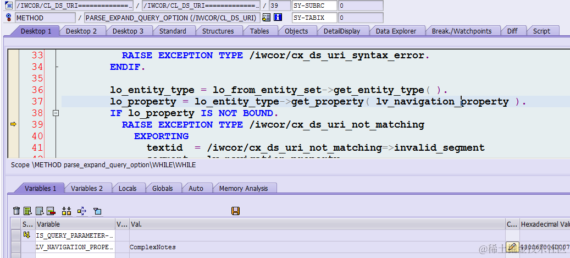Switch to the Desktop 2 tab
Screen dimensions: 570x258
pos(81,31)
